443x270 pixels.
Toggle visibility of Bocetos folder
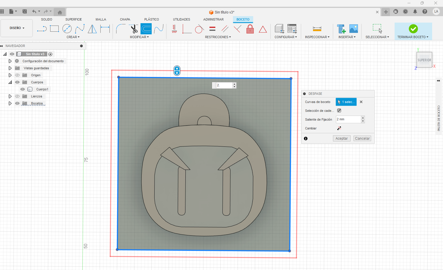[x=17, y=103]
